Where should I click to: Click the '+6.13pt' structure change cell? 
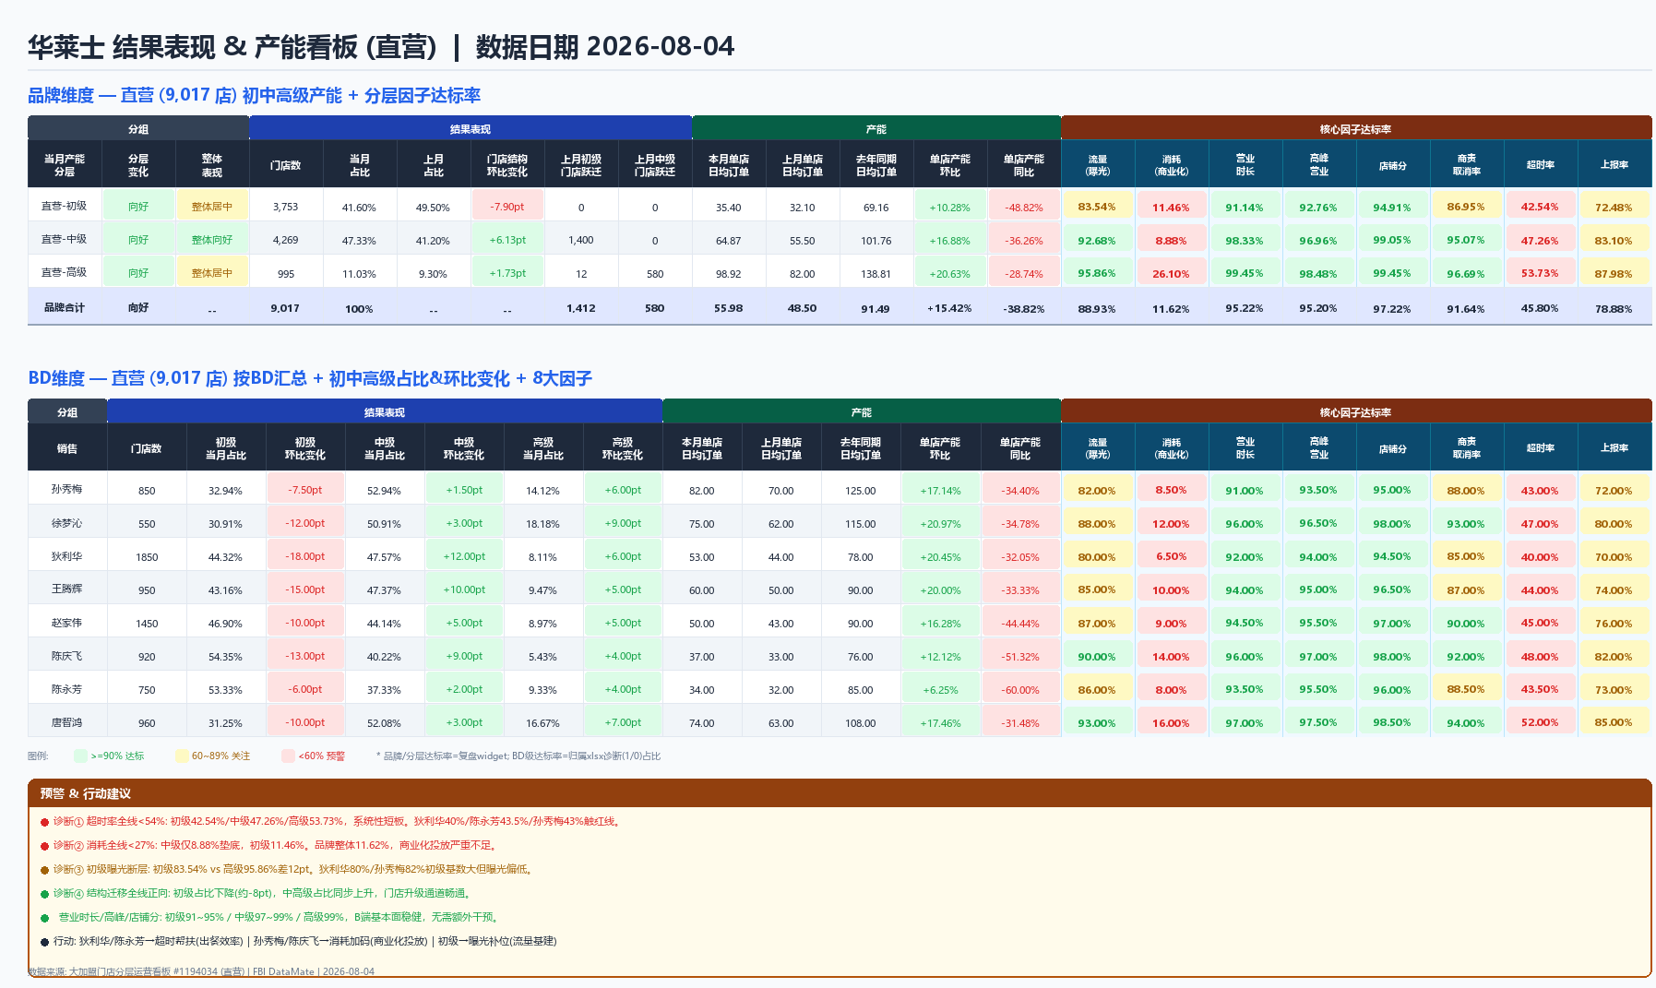pos(507,240)
